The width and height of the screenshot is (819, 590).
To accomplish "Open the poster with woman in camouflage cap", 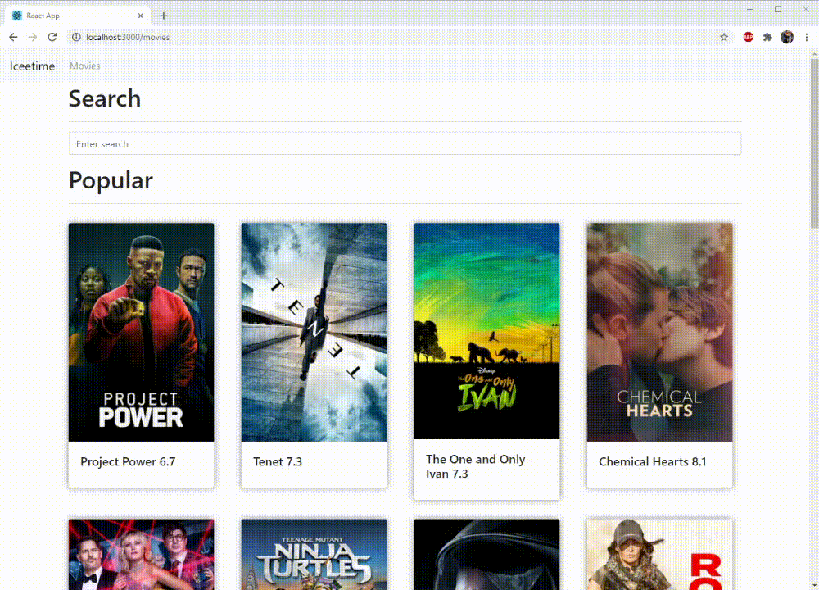I will click(659, 555).
